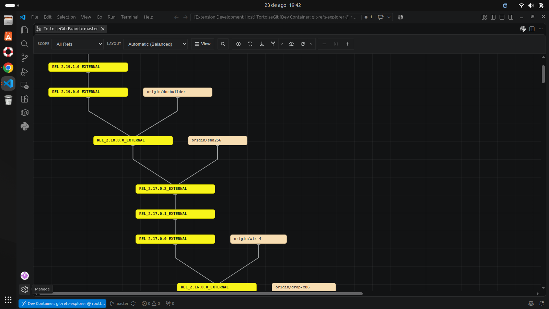
Task: Open Remote Explorer in activity bar
Action: 24,85
